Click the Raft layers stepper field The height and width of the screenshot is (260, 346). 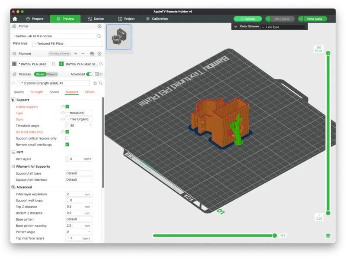point(79,159)
